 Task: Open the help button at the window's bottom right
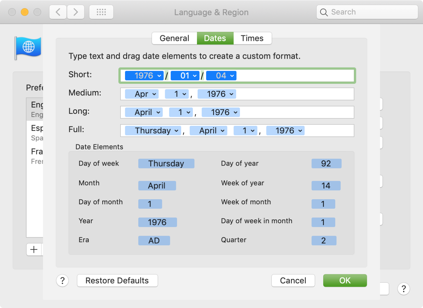pos(404,289)
